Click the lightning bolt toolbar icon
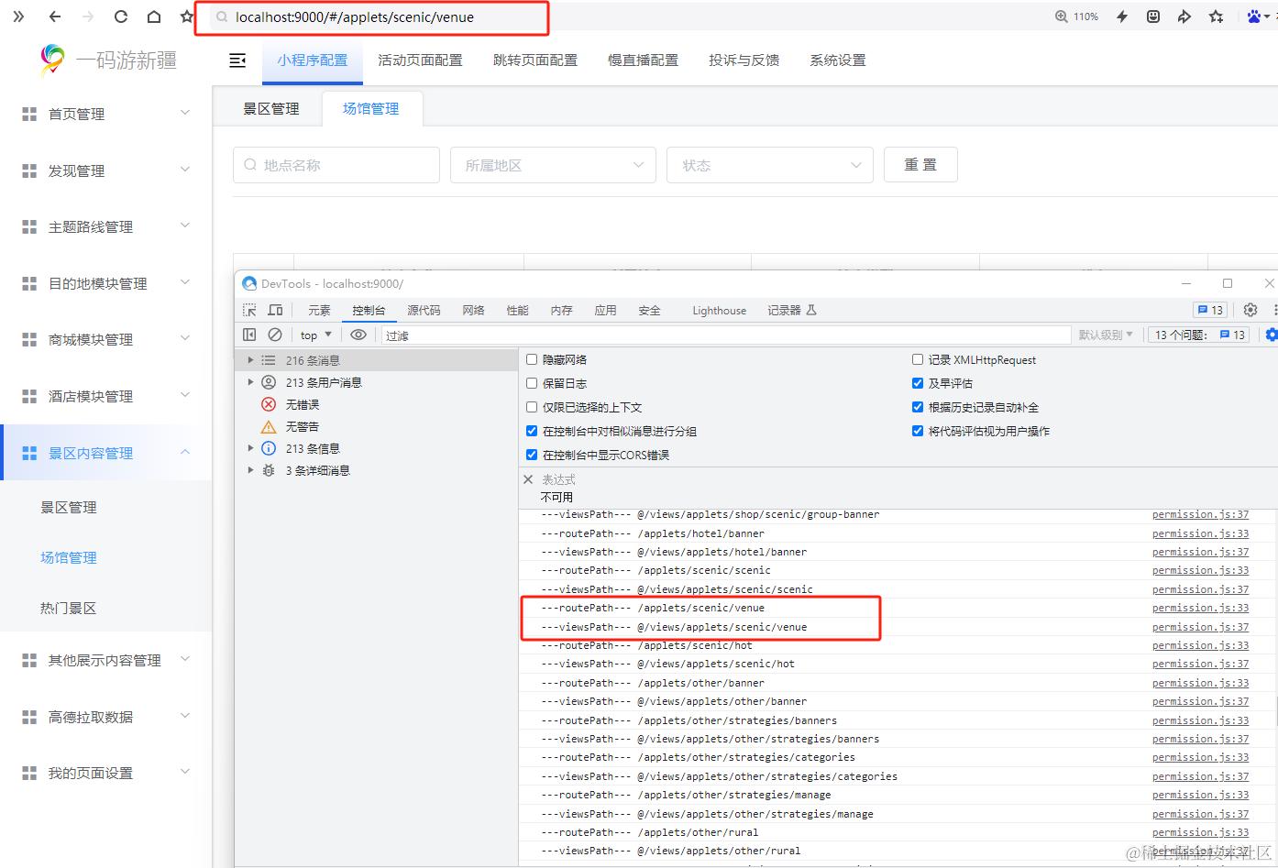 click(x=1122, y=16)
